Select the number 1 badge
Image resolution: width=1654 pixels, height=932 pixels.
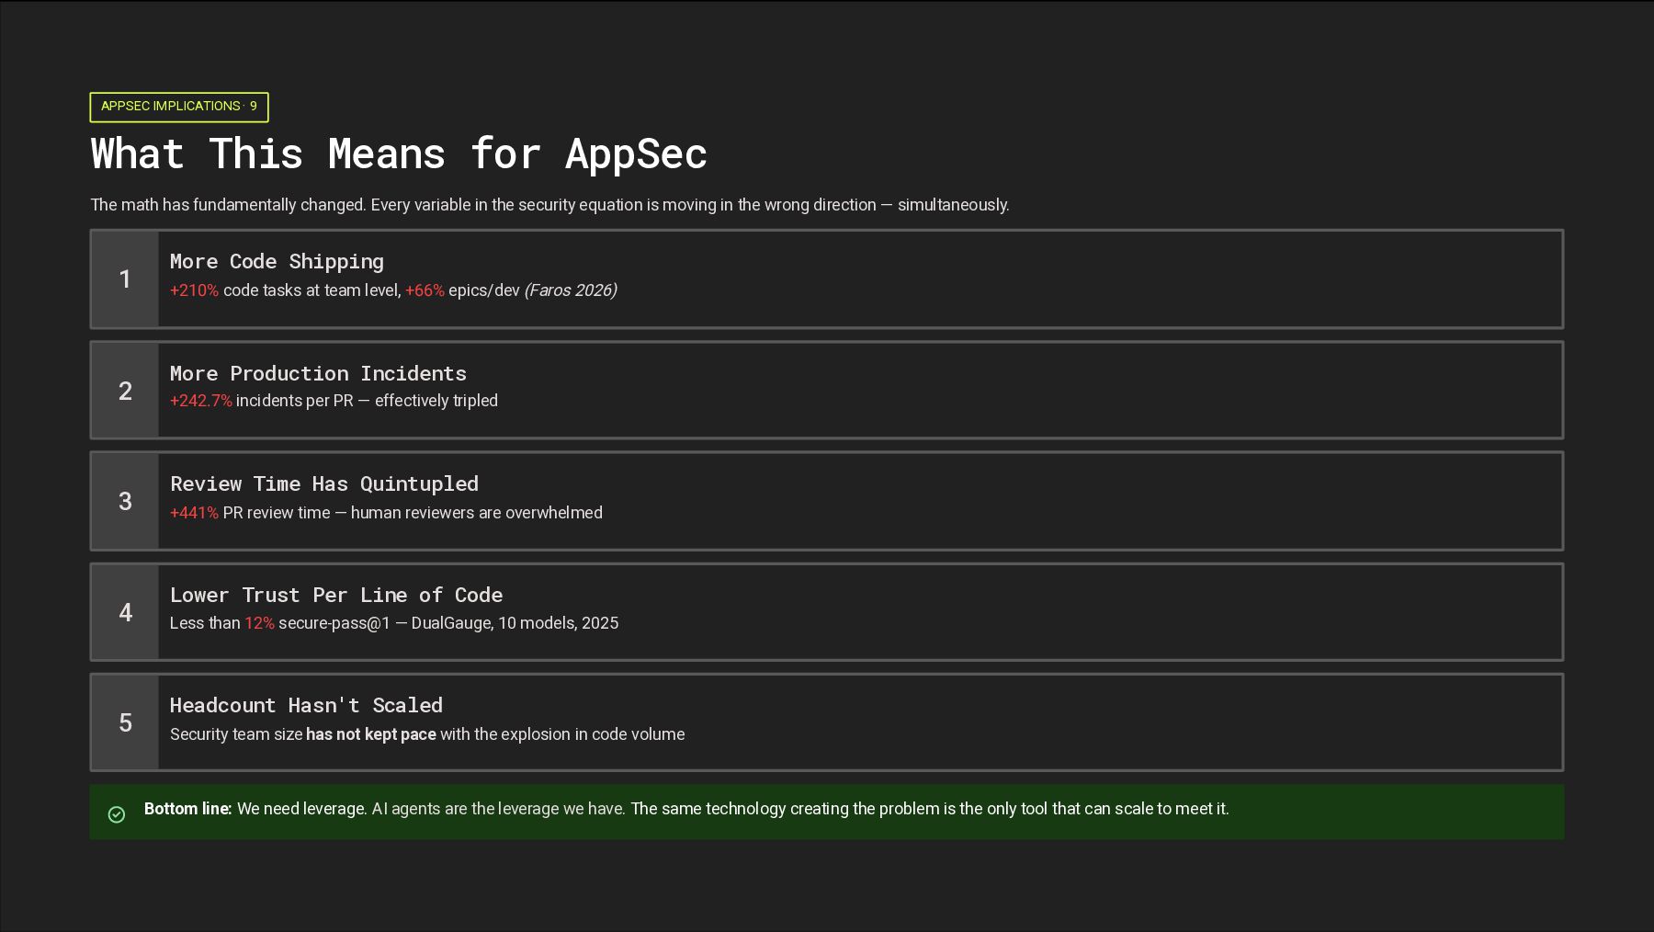point(125,279)
